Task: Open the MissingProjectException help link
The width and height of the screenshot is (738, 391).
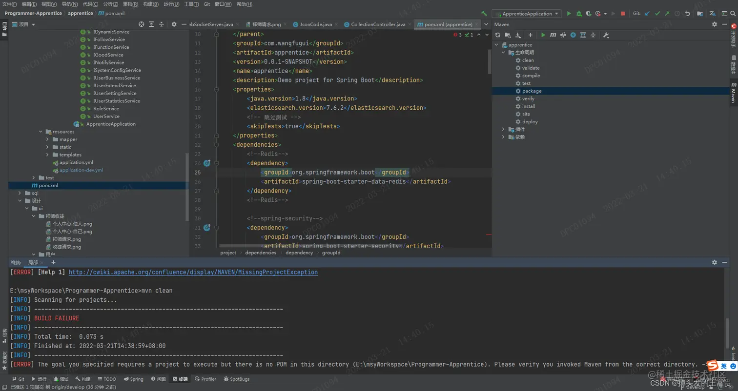Action: (193, 273)
